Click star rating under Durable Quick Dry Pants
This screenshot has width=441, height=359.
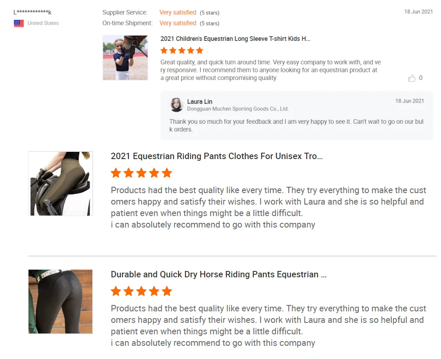tap(141, 291)
